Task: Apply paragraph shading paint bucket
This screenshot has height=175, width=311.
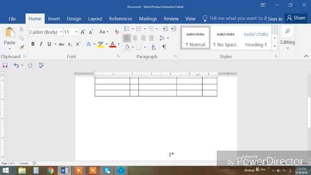Action: tap(127, 47)
